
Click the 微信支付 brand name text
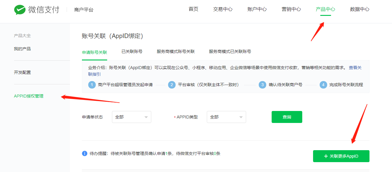tap(44, 10)
